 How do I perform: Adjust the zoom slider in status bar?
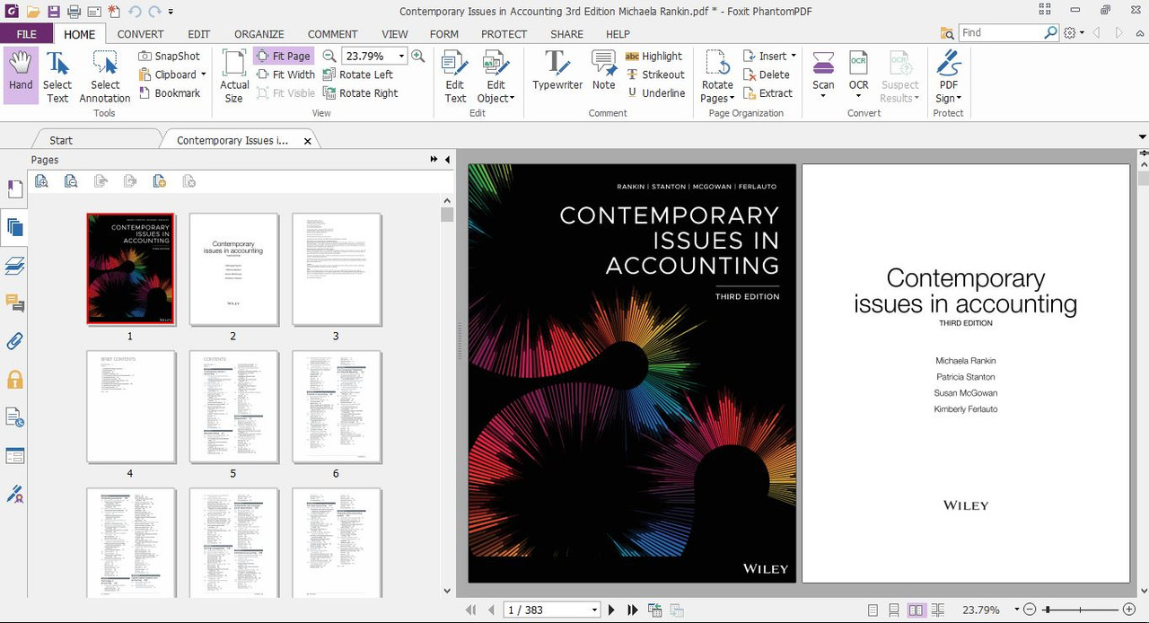1048,610
